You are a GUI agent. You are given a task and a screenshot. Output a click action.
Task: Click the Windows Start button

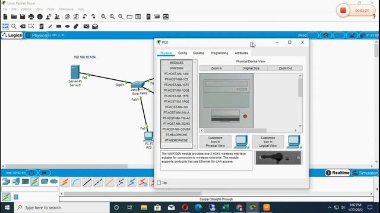(x=7, y=208)
